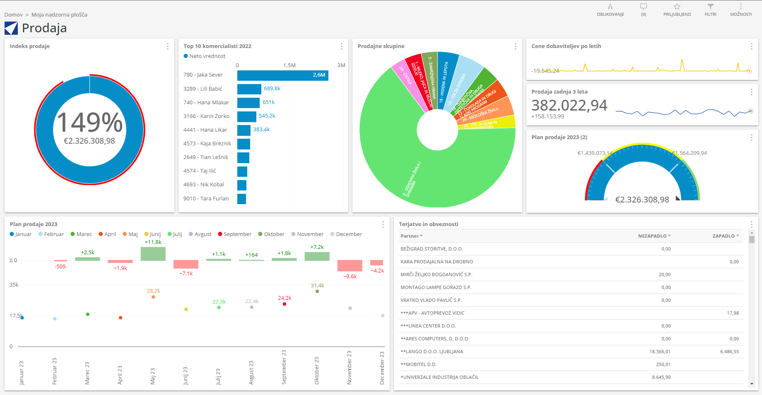Toggle the Januar legend series
Image resolution: width=762 pixels, height=395 pixels.
click(21, 234)
